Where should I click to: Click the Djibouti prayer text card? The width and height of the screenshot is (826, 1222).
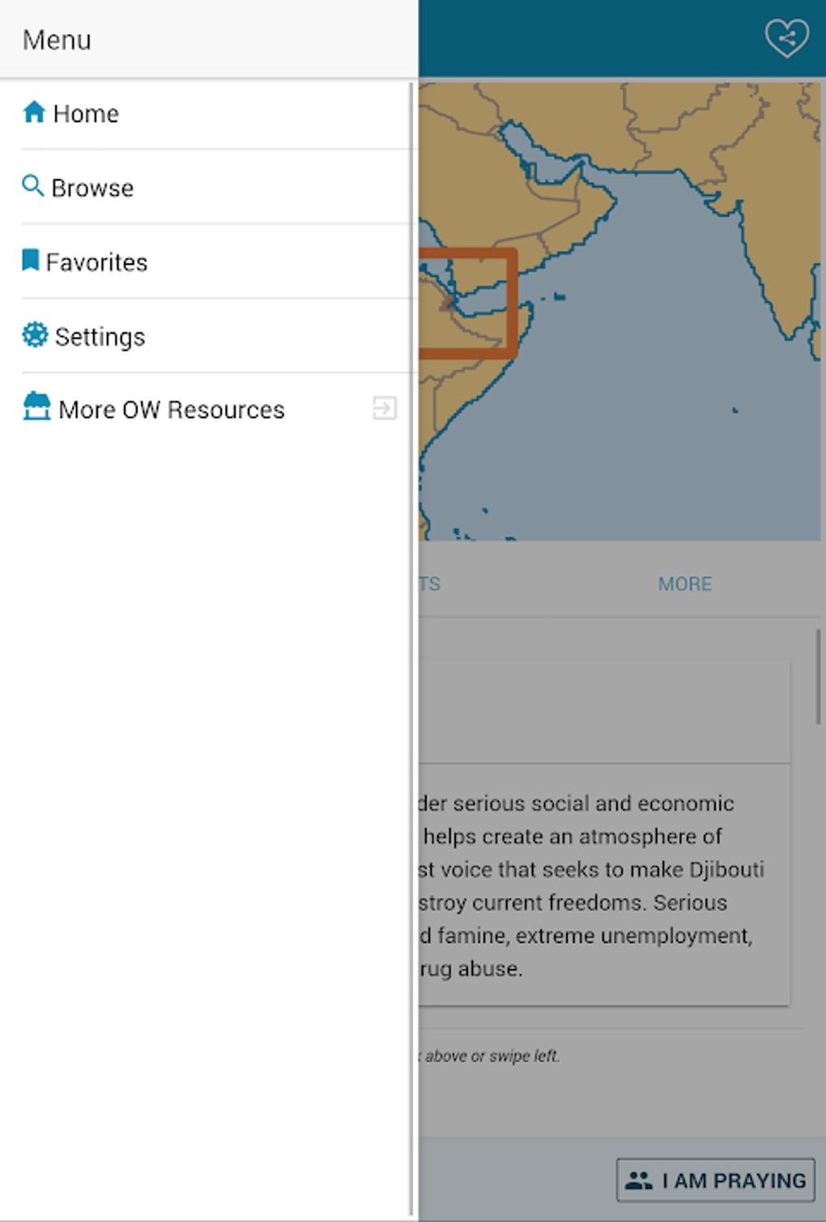(599, 884)
